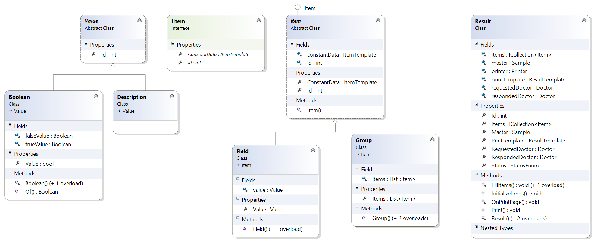This screenshot has width=594, height=242.
Task: Click wrench icon beside Id : int in Value
Action: pos(93,54)
